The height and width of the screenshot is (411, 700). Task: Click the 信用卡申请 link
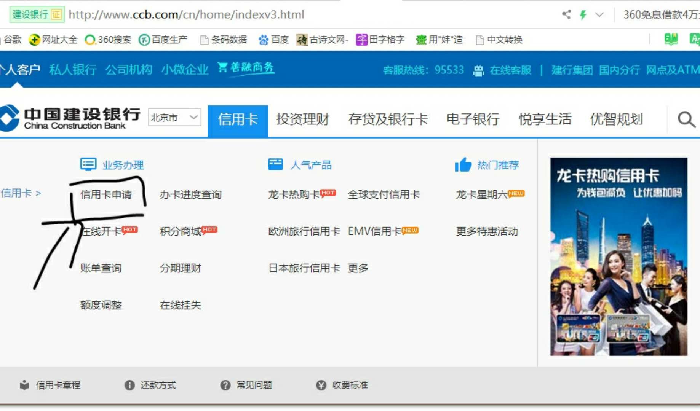(x=107, y=194)
